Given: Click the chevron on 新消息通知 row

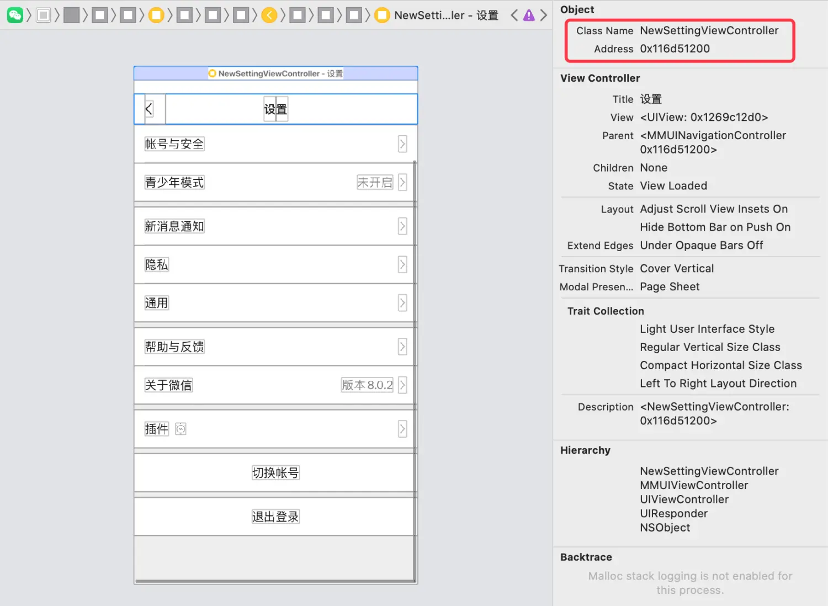Looking at the screenshot, I should click(x=402, y=226).
